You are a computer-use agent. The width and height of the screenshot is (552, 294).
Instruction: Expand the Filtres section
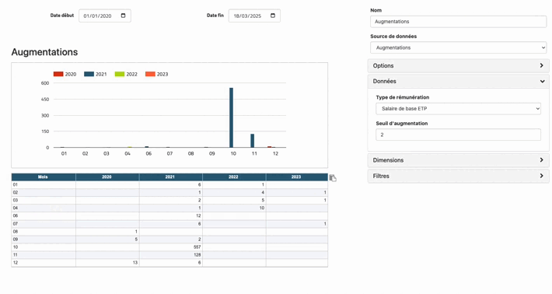click(x=458, y=176)
